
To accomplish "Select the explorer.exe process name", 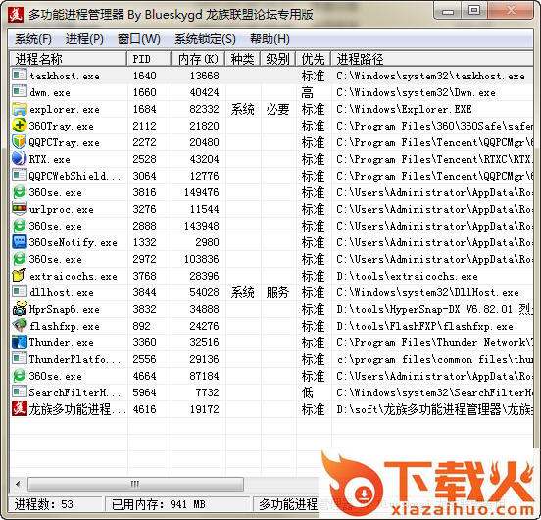I will pyautogui.click(x=65, y=110).
